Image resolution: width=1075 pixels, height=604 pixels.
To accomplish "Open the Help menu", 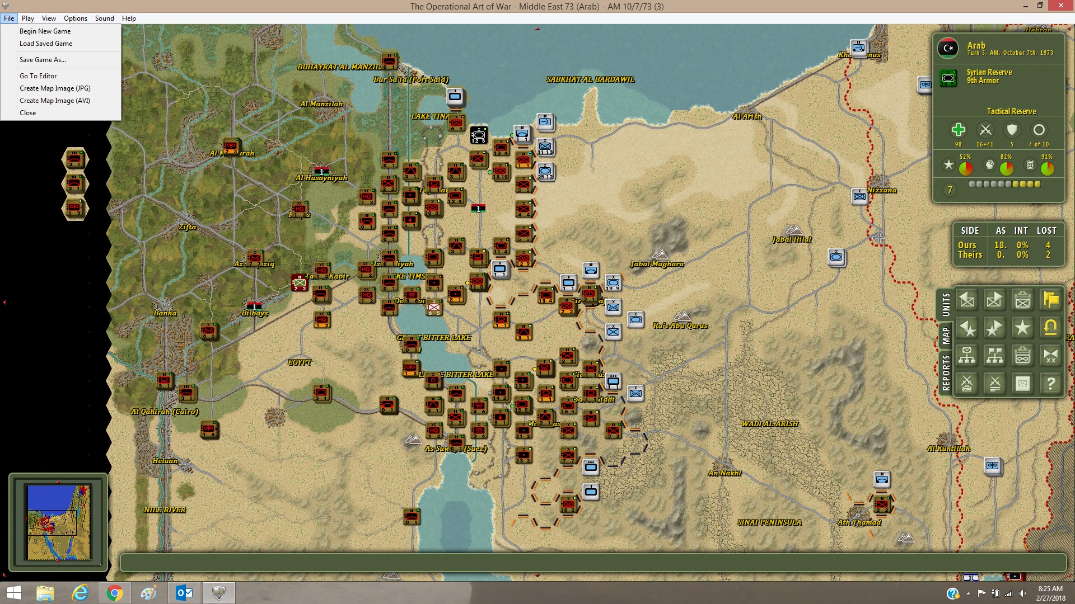I will coord(129,18).
